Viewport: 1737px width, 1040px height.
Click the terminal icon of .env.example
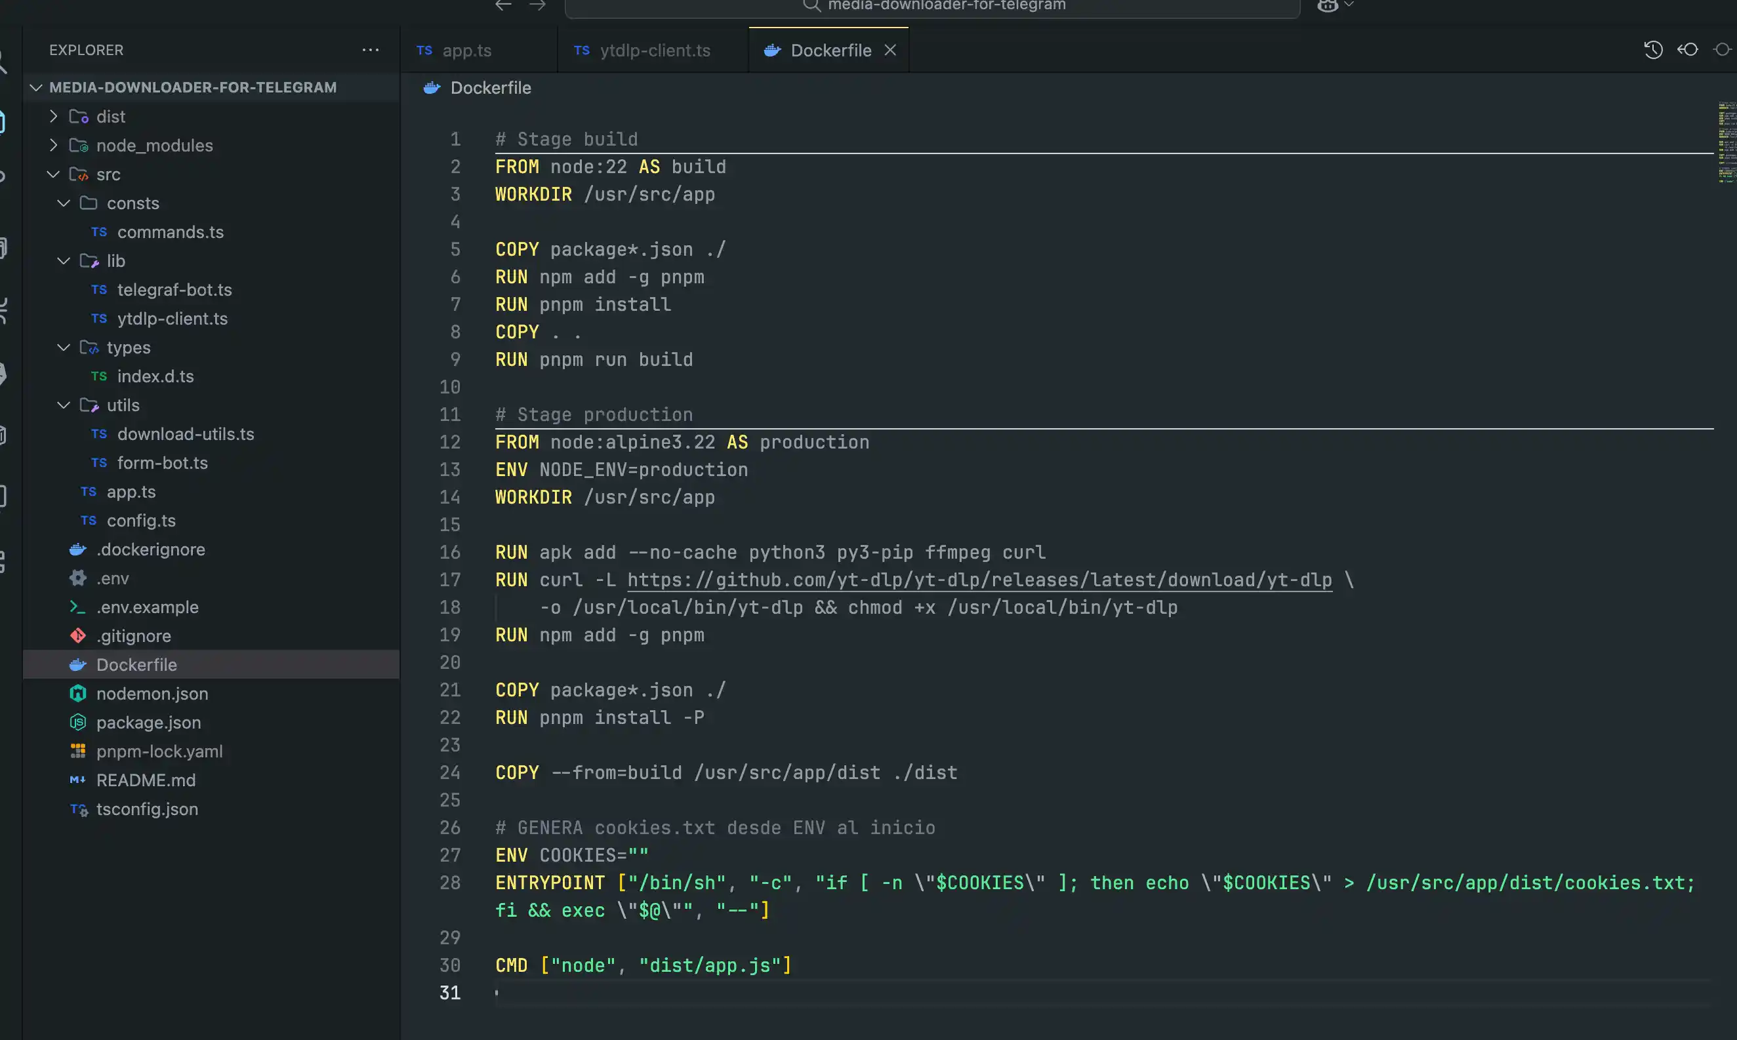click(x=78, y=607)
